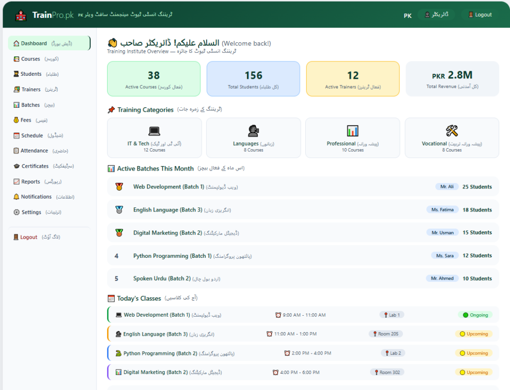Viewport: 510px width, 390px height.
Task: Select Schedule in the sidebar
Action: click(x=49, y=136)
